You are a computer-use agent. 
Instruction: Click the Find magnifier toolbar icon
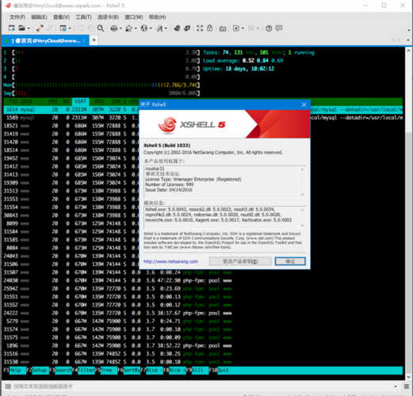coord(100,29)
